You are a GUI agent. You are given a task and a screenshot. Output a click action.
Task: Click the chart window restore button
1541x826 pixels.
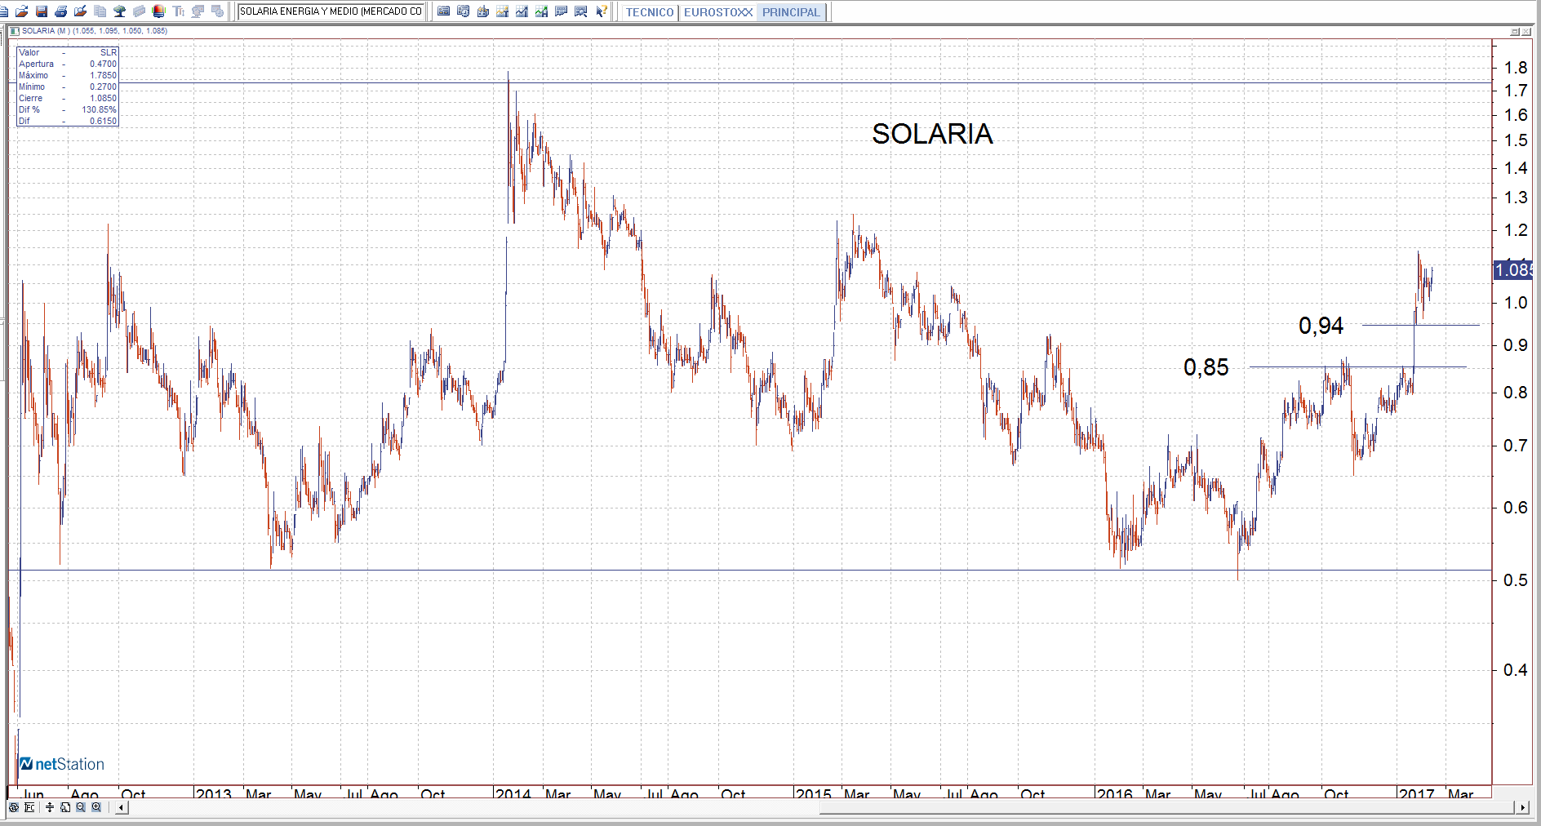point(1515,32)
